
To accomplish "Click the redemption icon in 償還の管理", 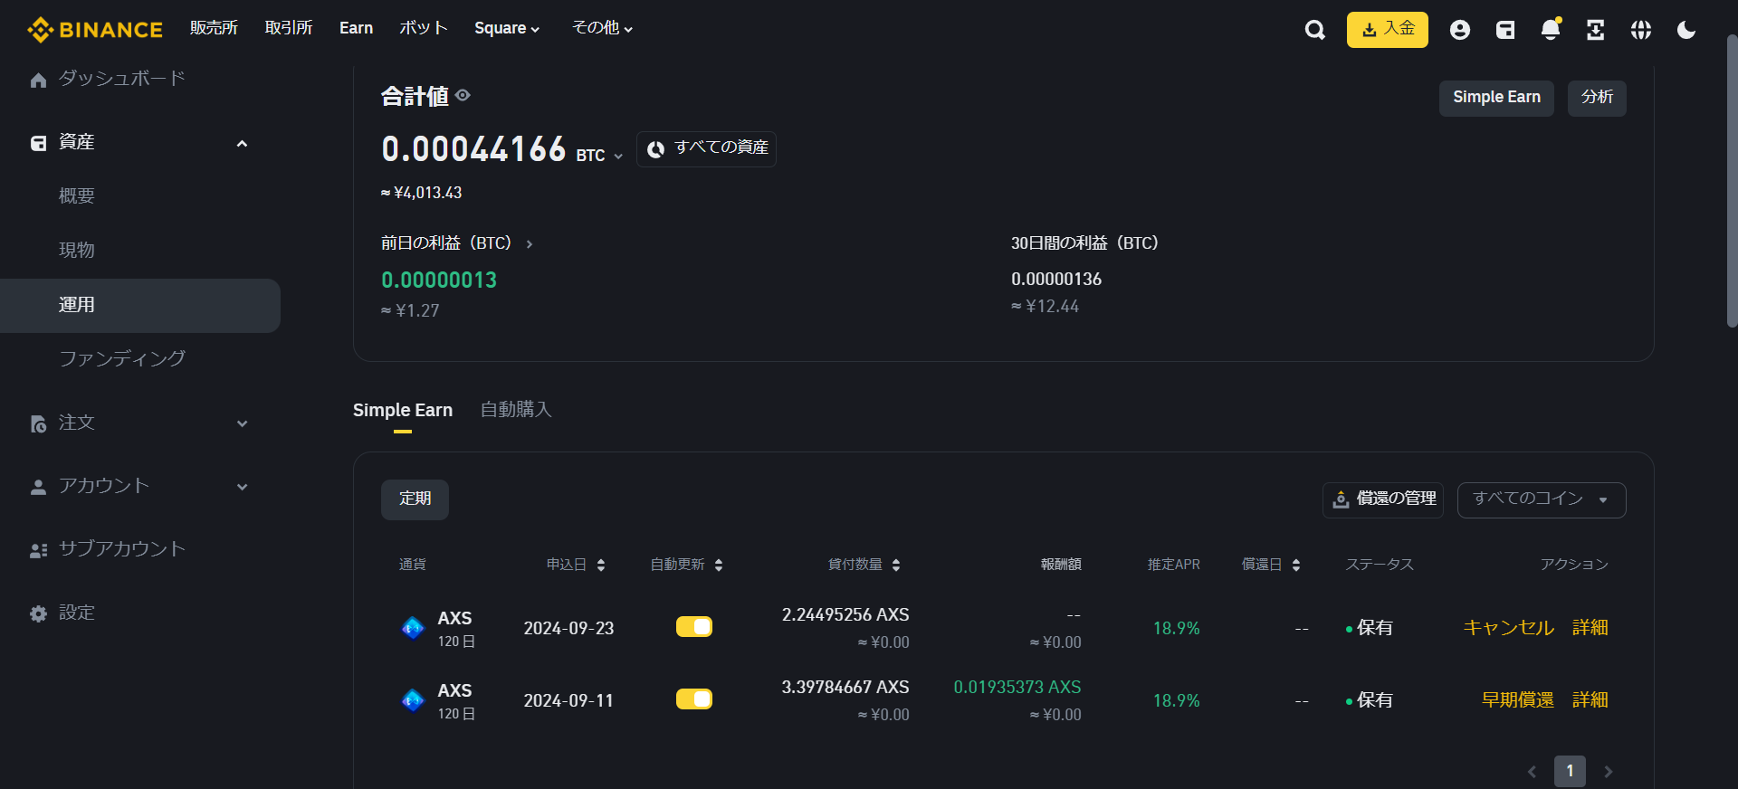I will pyautogui.click(x=1341, y=499).
